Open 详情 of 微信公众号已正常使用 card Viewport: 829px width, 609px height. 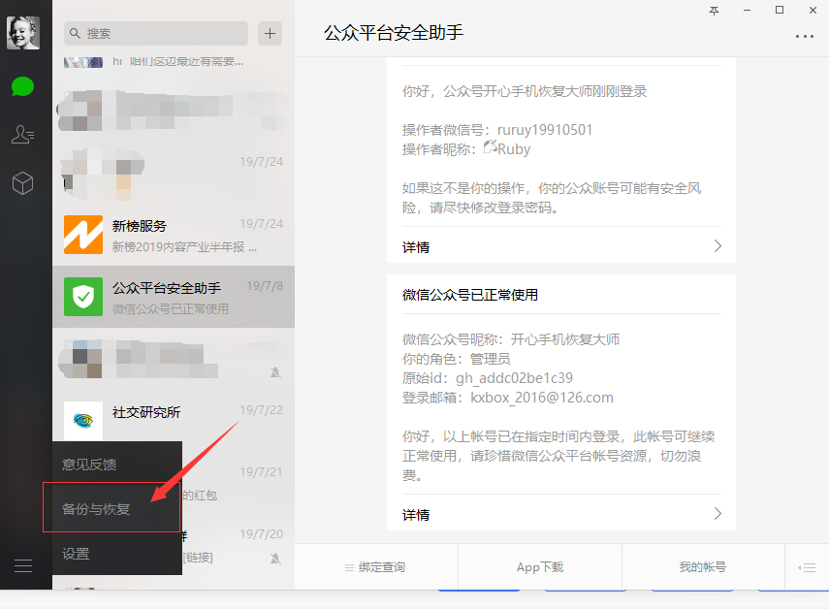416,514
